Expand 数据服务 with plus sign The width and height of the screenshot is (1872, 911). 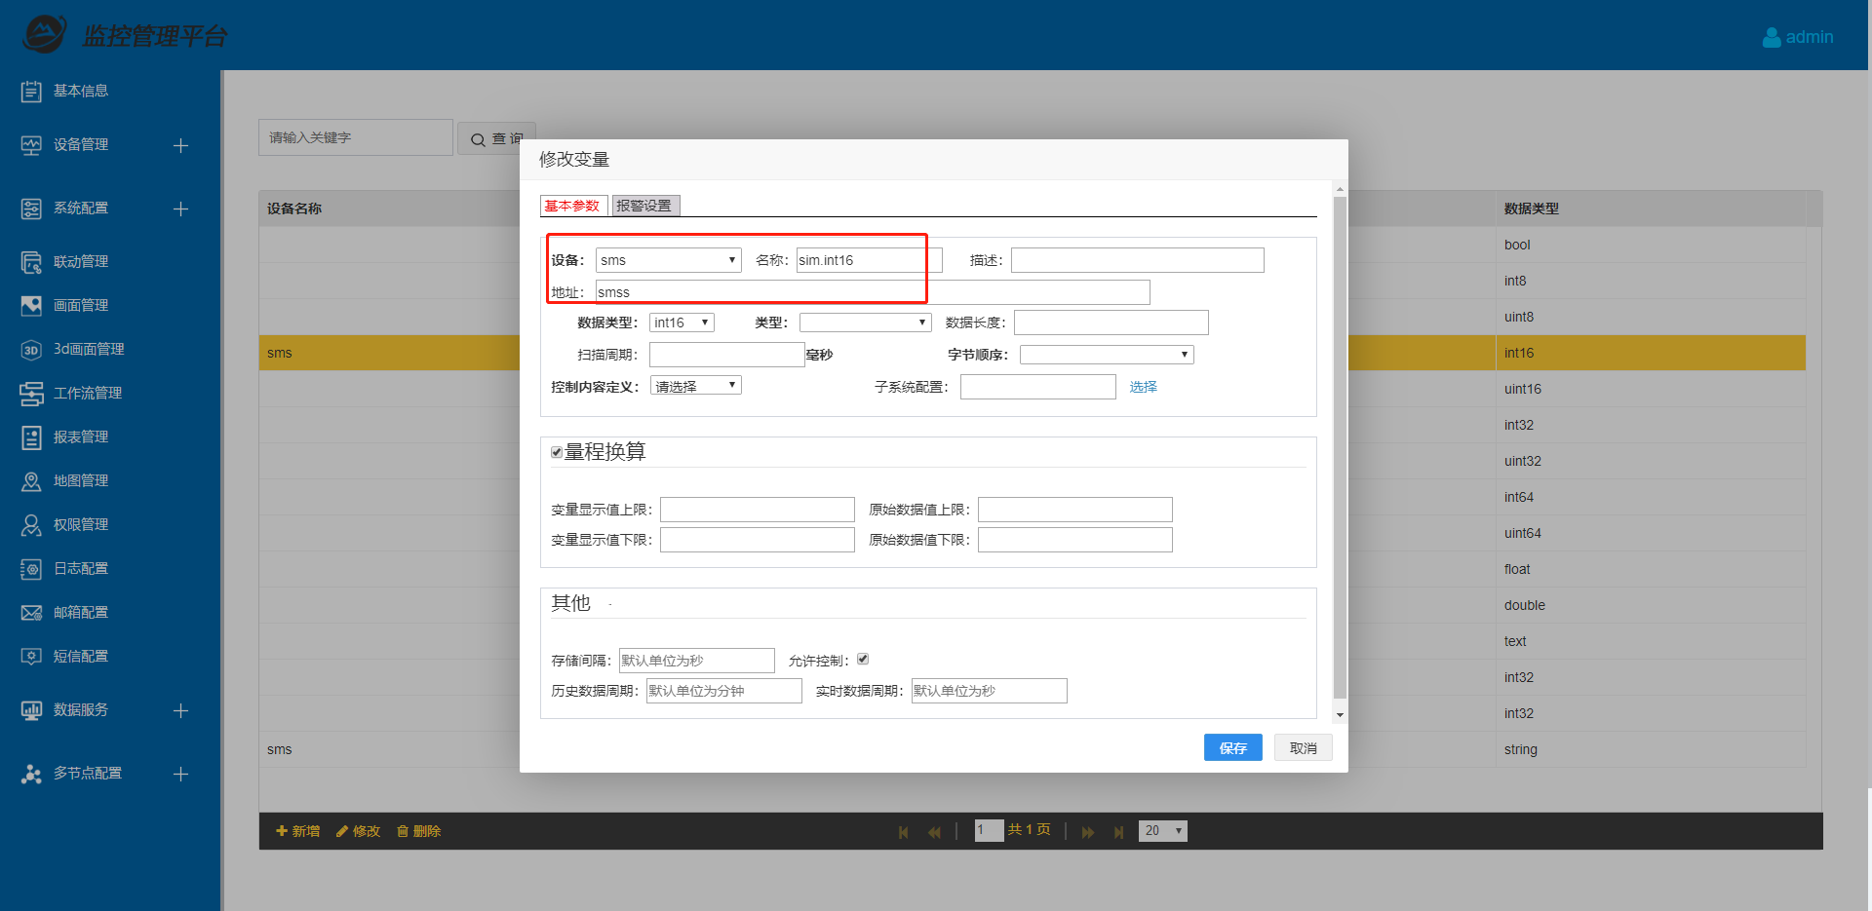(x=180, y=710)
